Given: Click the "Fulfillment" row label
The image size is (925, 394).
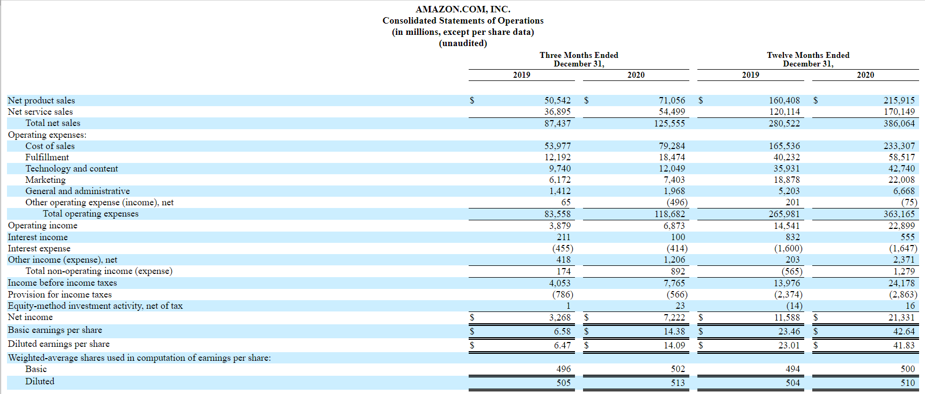Looking at the screenshot, I should pos(47,157).
